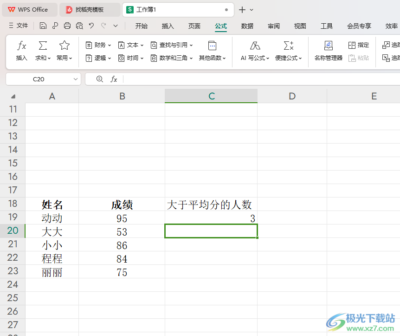Click the name cell 小小

tap(52, 245)
